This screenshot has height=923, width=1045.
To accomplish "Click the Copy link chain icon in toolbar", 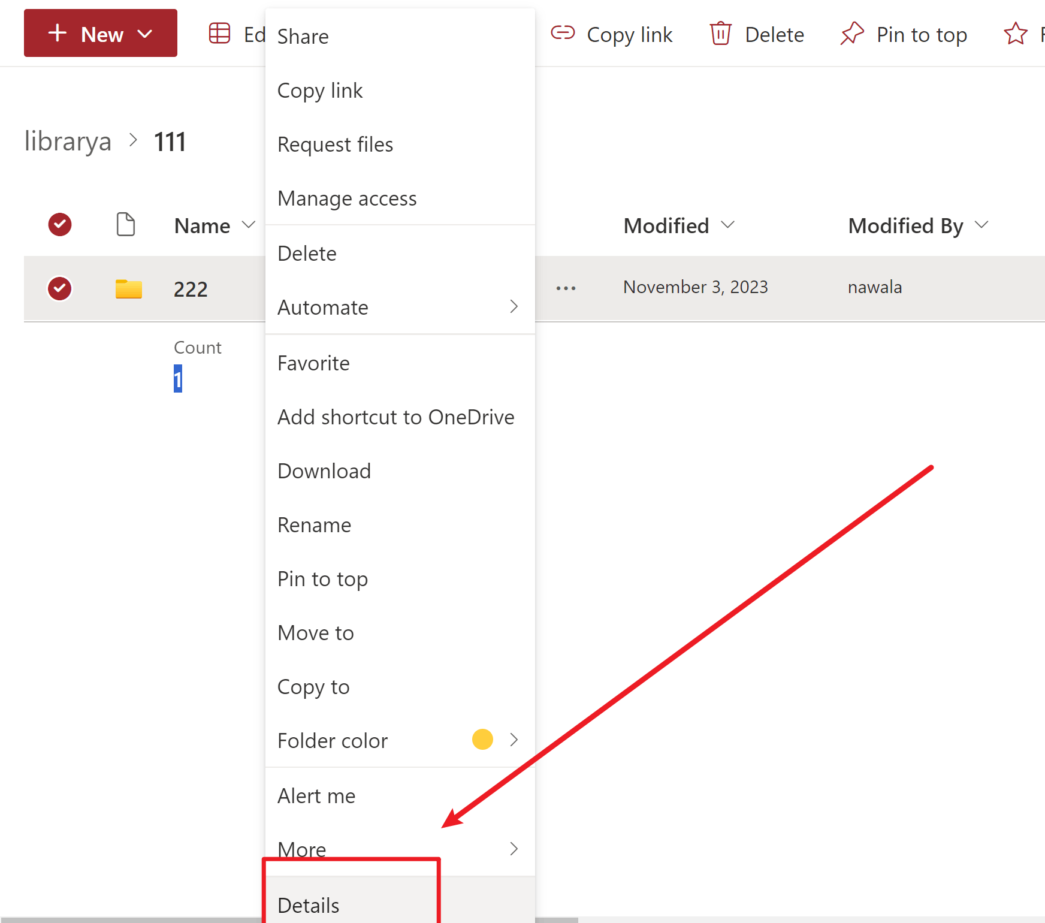I will (x=563, y=33).
